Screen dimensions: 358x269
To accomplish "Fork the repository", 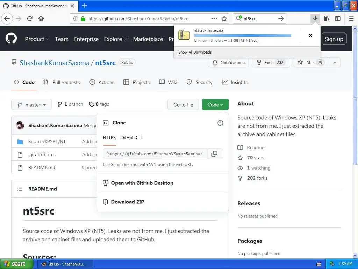I will [271, 63].
